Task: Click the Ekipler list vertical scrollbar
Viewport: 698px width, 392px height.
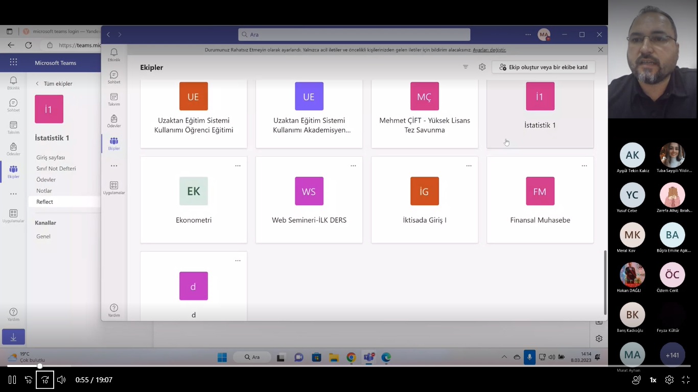Action: point(605,282)
